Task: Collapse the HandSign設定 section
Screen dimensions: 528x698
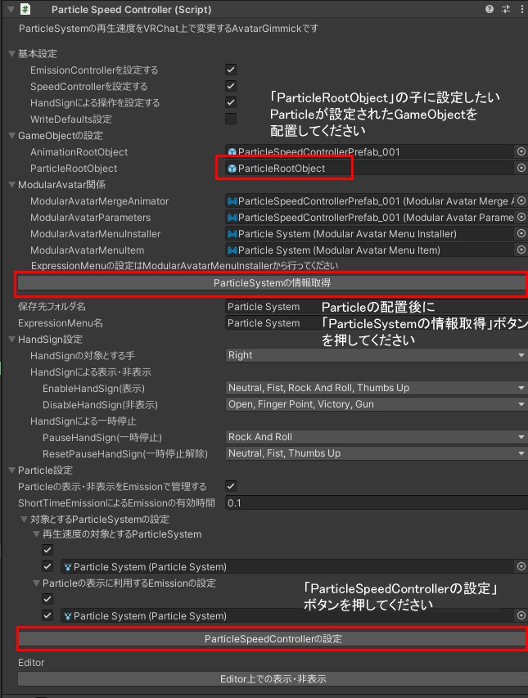Action: click(12, 340)
